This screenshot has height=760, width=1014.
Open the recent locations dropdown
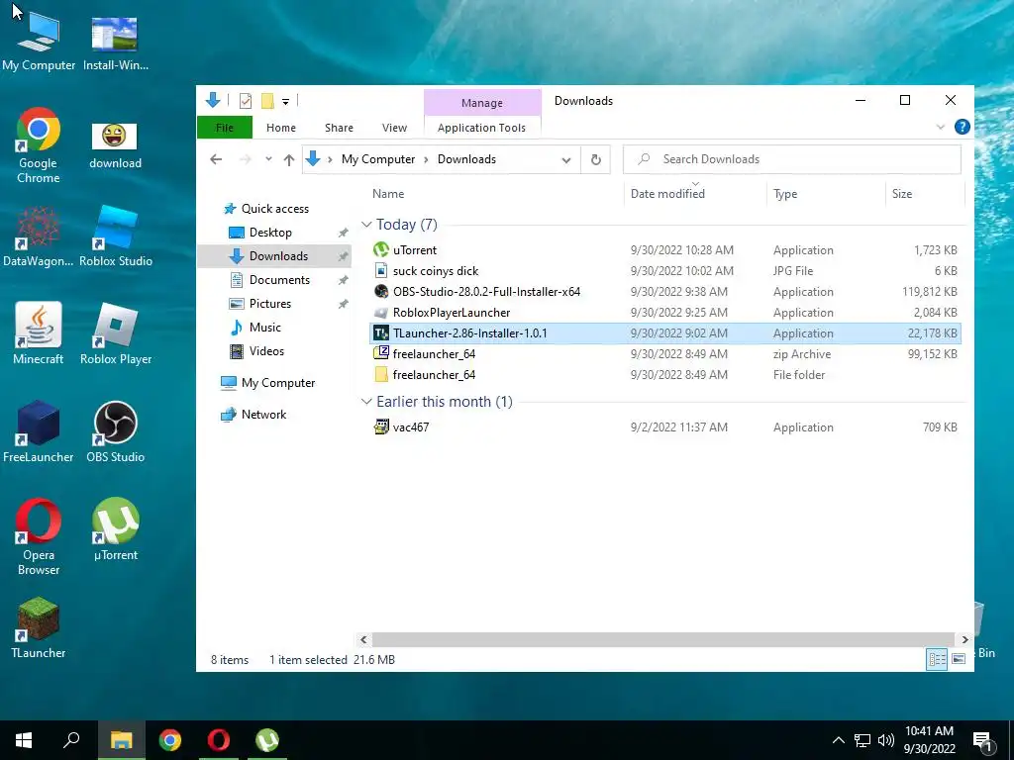(x=268, y=159)
